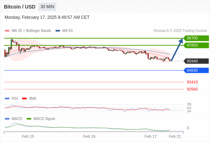This screenshot has width=210, height=142.
Task: Click the MA 20 + Bollinger Bands label
Action: pyautogui.click(x=31, y=31)
